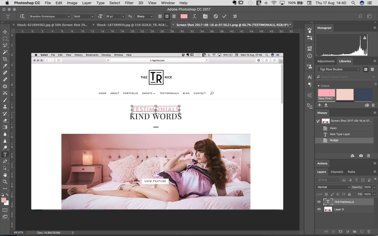Switch to the Channels tab
The height and width of the screenshot is (236, 378).
[x=337, y=172]
